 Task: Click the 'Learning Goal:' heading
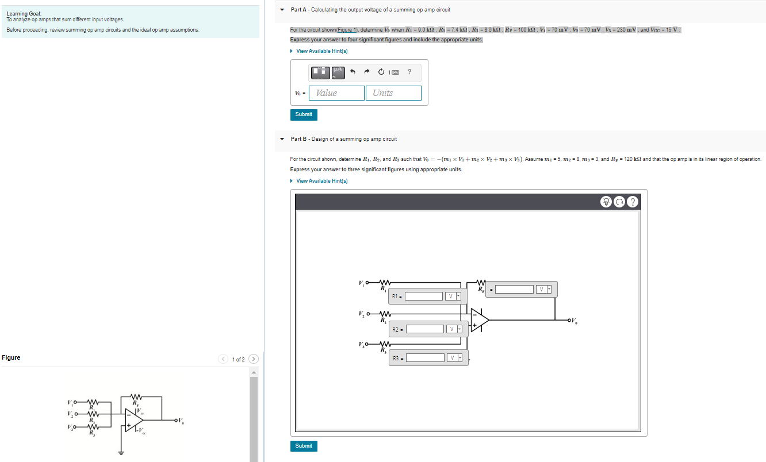24,14
